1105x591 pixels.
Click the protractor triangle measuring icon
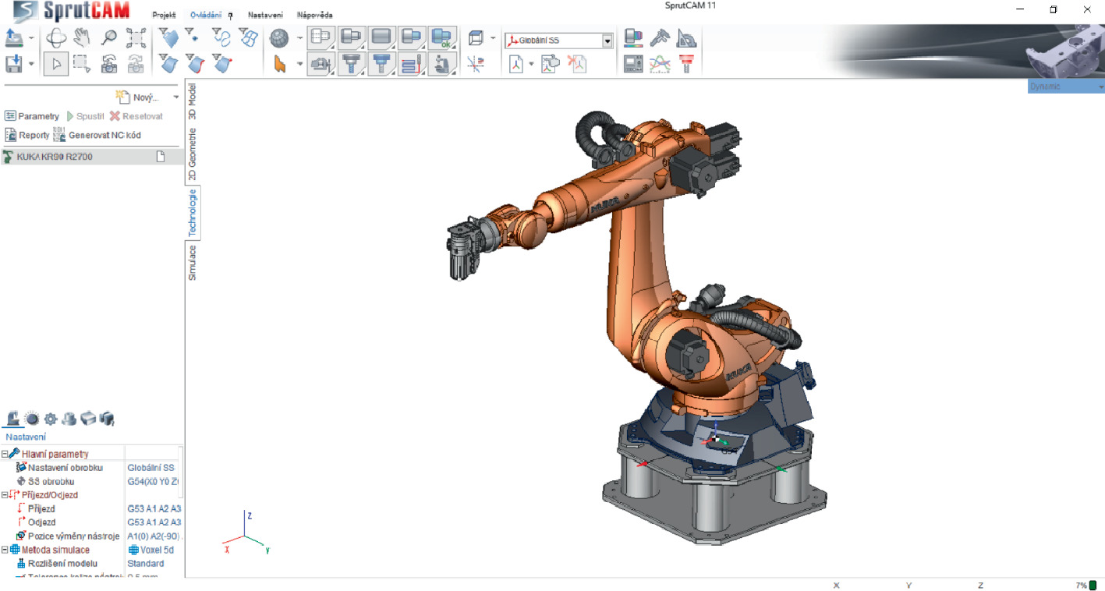pyautogui.click(x=686, y=37)
